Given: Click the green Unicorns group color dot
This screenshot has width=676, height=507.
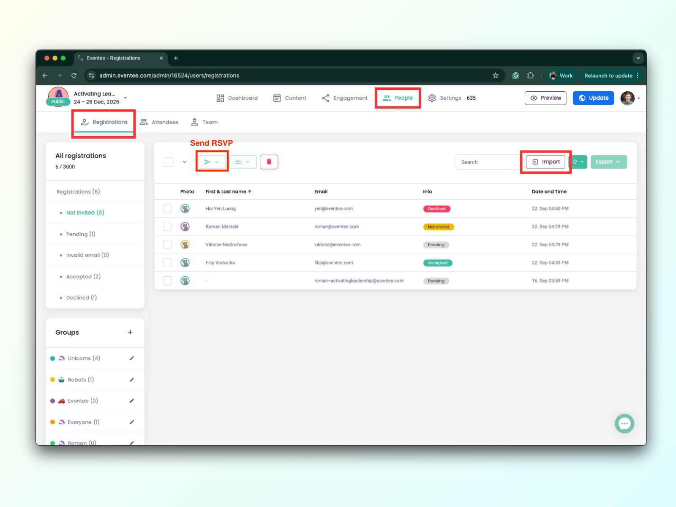Looking at the screenshot, I should [x=52, y=358].
